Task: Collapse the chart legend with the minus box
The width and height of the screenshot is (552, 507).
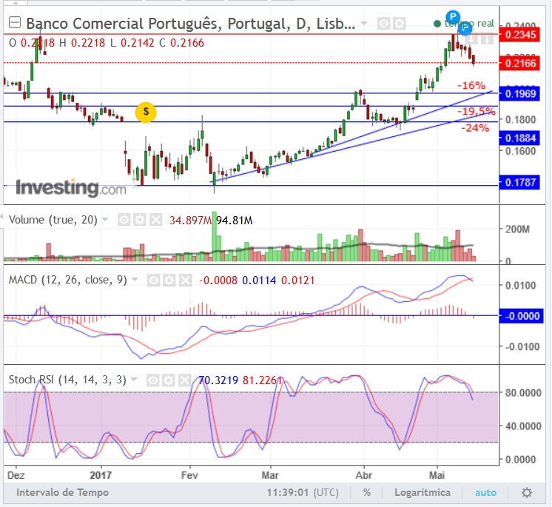Action: click(x=15, y=23)
